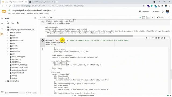Expand the sample_data folder

pos(6,81)
